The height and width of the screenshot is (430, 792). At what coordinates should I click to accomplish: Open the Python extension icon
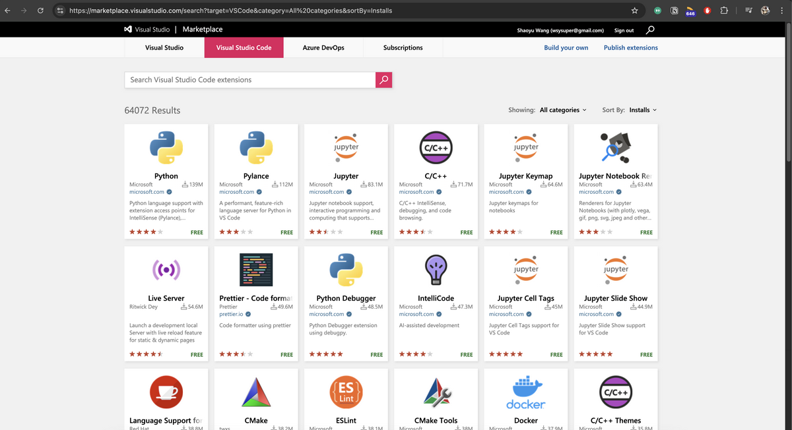pos(166,147)
